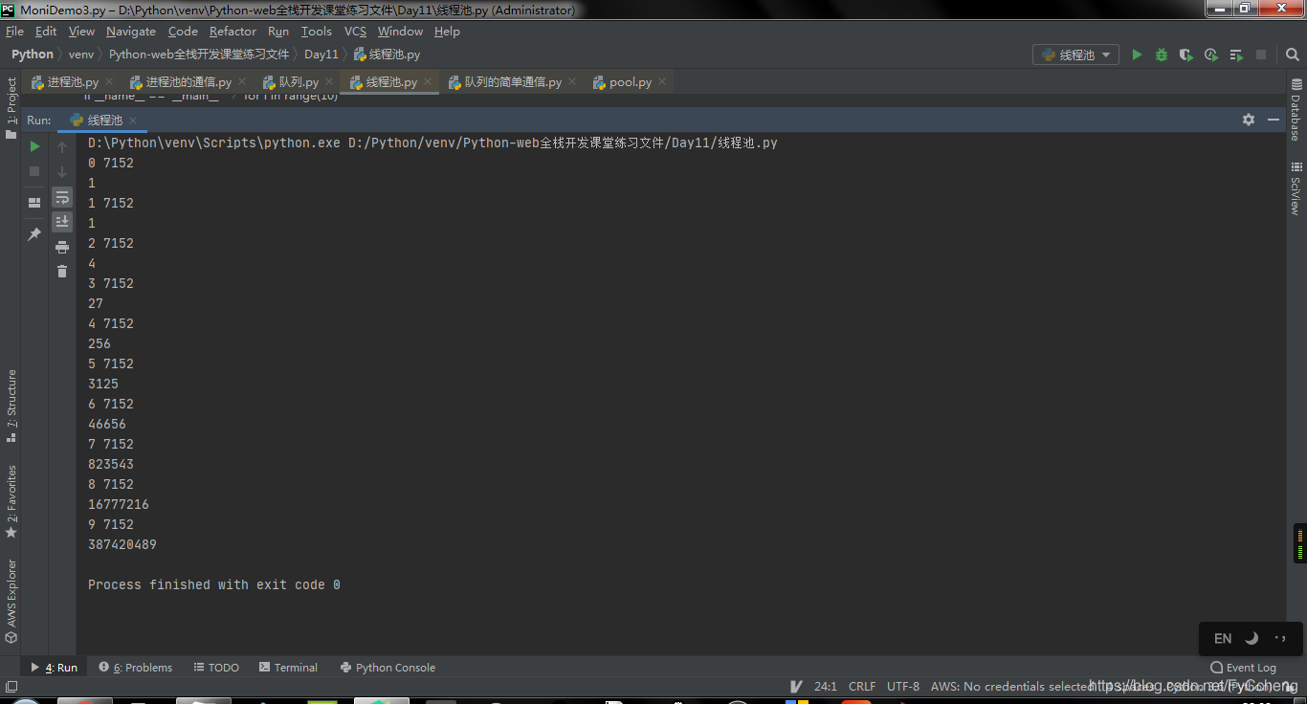Rerun 线程池 from Run panel gutter

[34, 146]
